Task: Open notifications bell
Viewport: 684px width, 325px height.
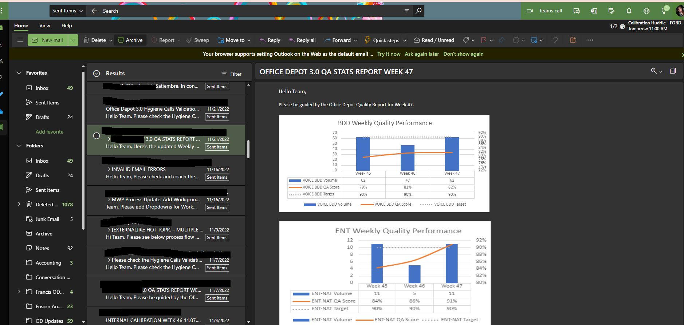Action: coord(629,11)
